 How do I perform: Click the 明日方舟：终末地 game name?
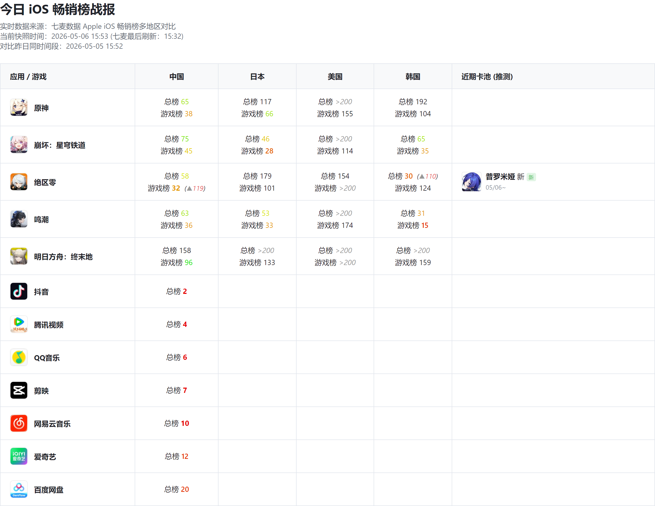(63, 257)
